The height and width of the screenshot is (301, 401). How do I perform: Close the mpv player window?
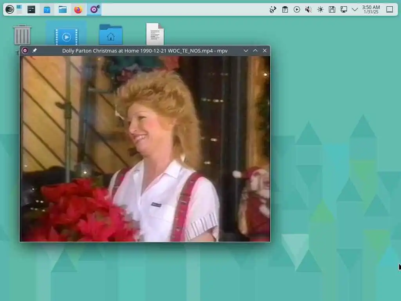265,51
